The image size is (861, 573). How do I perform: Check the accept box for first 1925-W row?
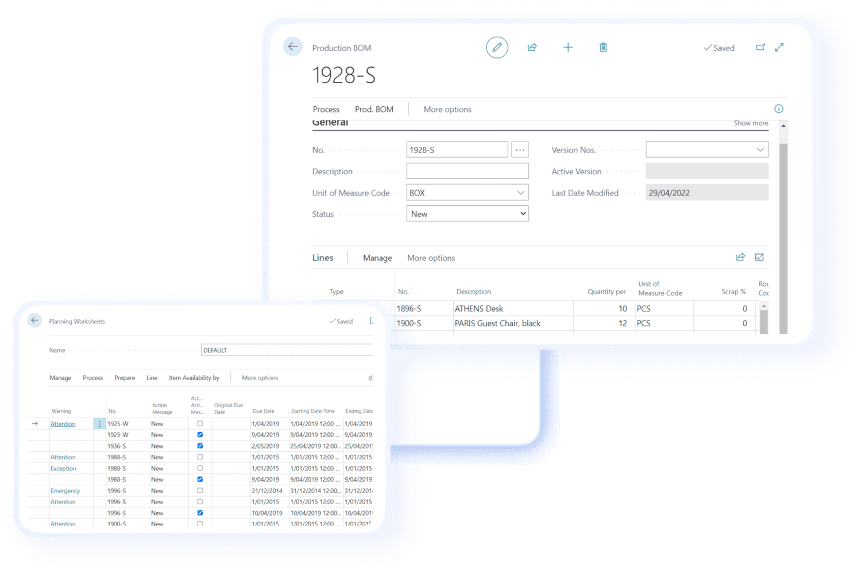(200, 424)
